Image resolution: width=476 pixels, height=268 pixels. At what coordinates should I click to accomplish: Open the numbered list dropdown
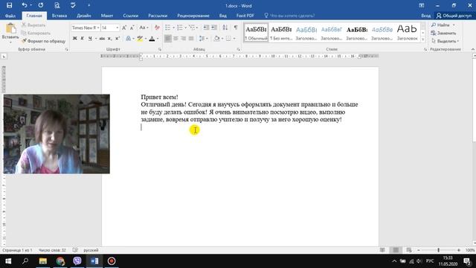[185, 28]
